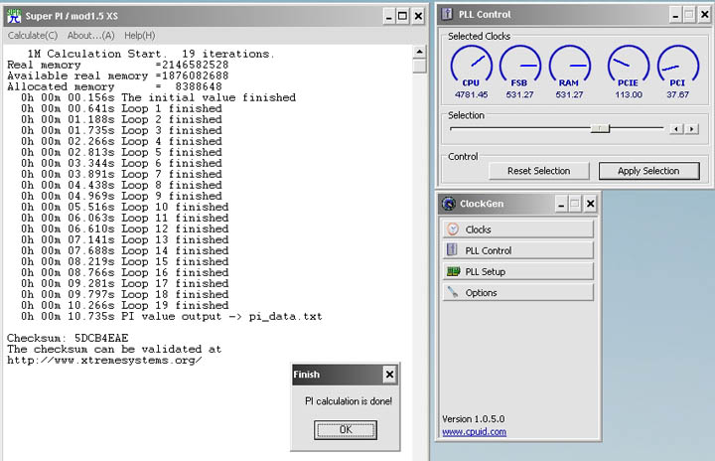Close the ClockGen window
The image size is (715, 461).
[x=590, y=204]
